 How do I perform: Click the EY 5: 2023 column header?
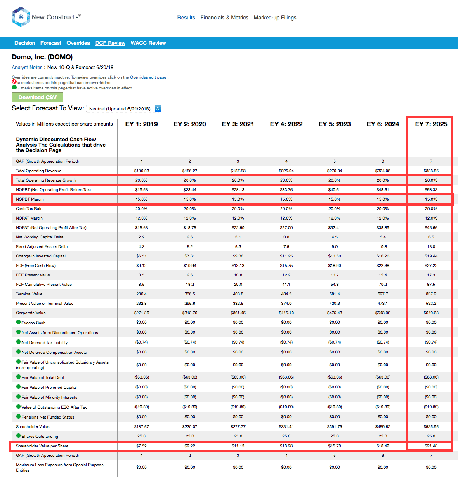335,124
